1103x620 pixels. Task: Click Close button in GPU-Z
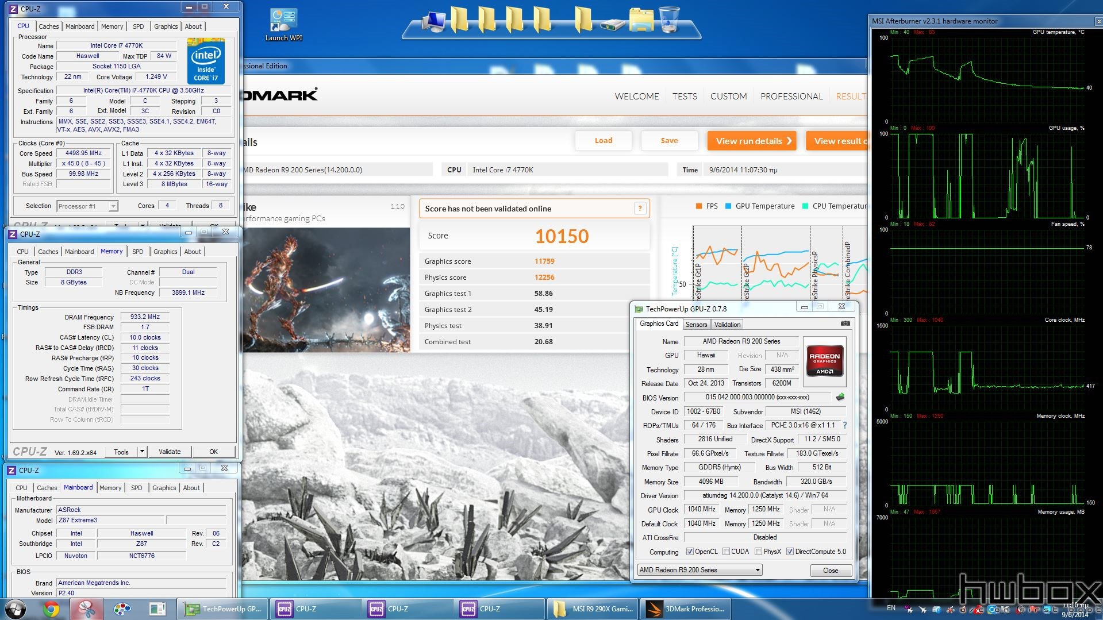830,571
